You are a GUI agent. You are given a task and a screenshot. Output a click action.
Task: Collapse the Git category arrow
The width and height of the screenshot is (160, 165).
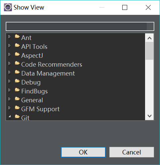click(10, 116)
